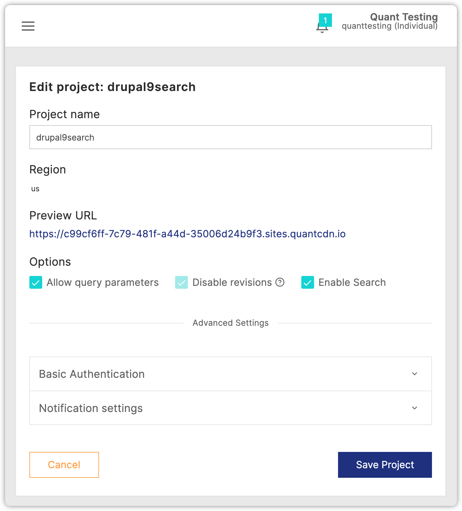Viewport: 462px width, 511px height.
Task: Click the Allow query parameters label text
Action: click(103, 283)
